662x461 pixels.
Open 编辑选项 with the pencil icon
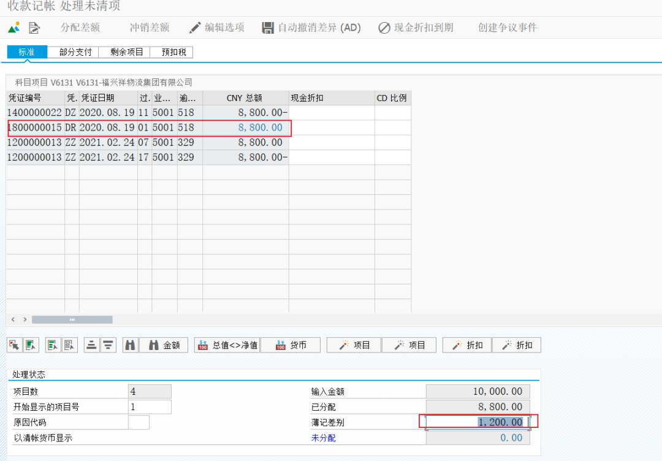pos(217,28)
